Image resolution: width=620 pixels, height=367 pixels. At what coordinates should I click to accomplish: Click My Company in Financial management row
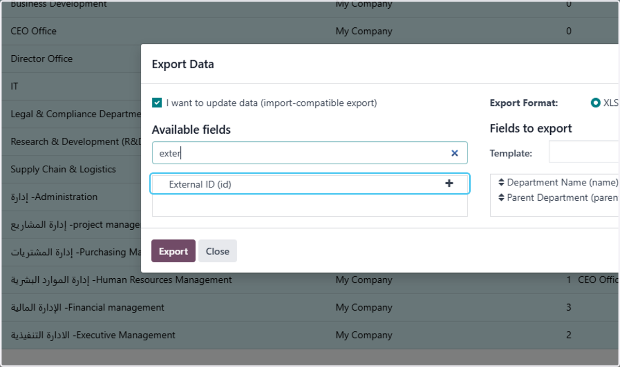click(x=364, y=308)
